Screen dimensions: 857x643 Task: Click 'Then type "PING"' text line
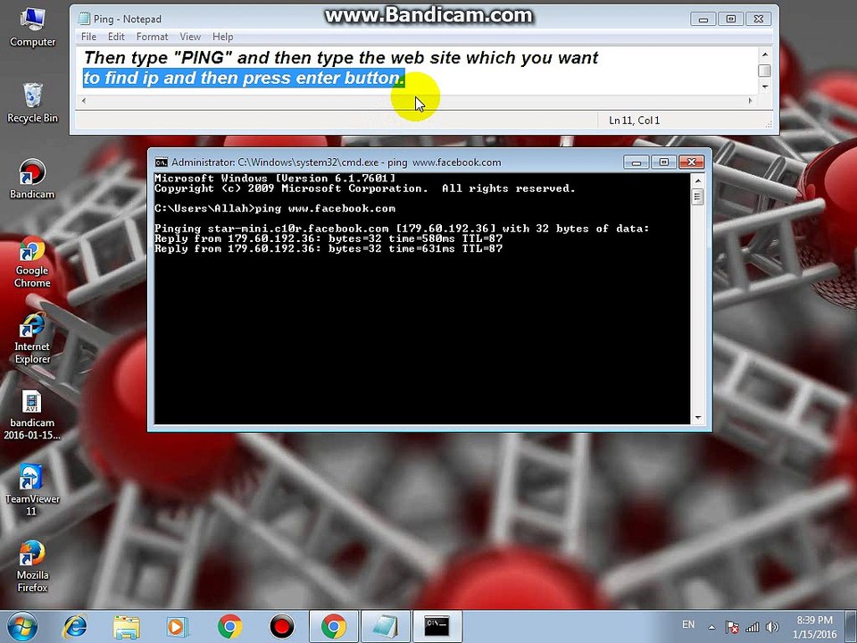click(x=341, y=58)
